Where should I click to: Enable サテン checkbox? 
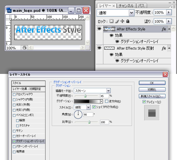coord(14,131)
